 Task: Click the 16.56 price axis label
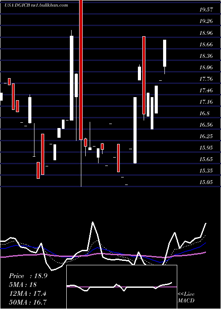(x=206, y=124)
